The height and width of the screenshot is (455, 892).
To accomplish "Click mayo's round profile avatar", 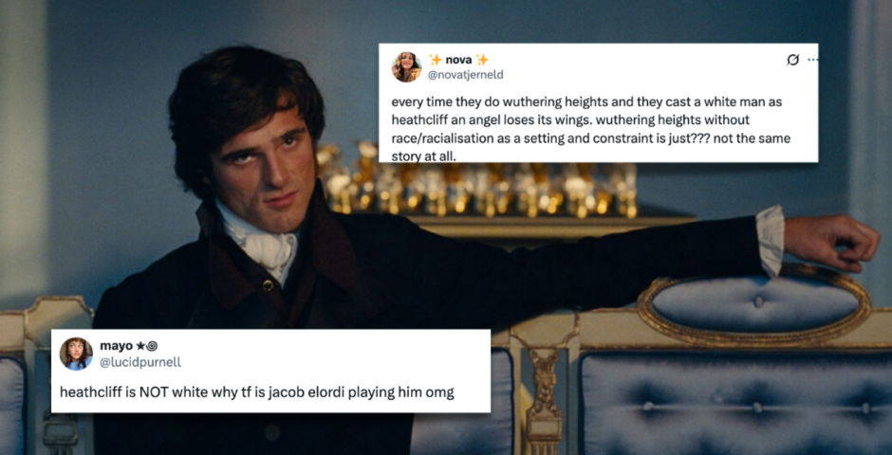I will pos(76,354).
